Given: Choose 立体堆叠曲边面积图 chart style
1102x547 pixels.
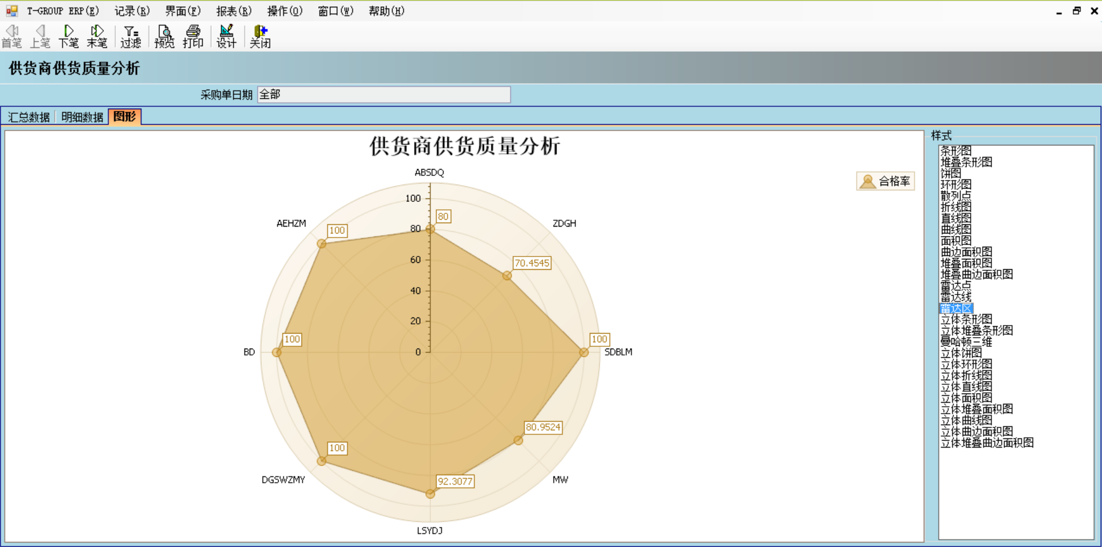Looking at the screenshot, I should 987,443.
